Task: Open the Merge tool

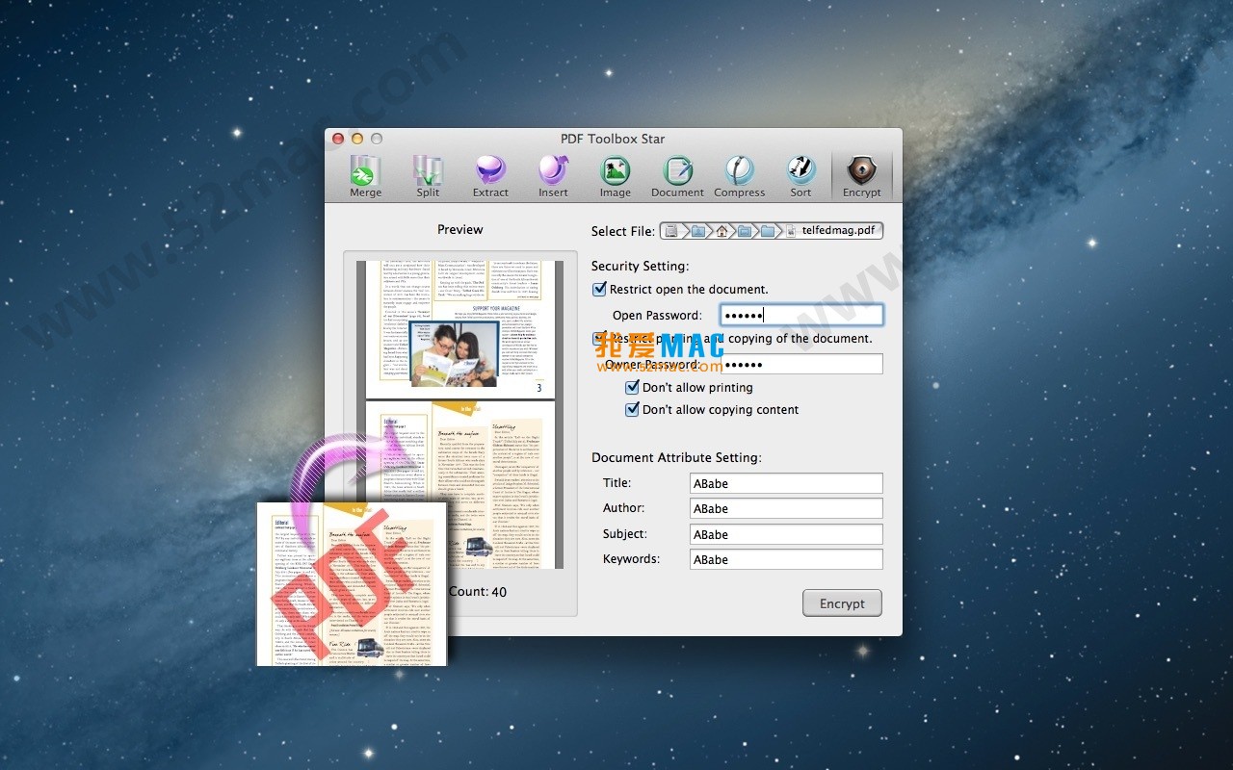Action: 366,177
